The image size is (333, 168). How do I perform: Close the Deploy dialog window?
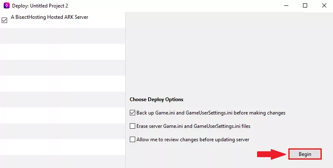click(324, 6)
